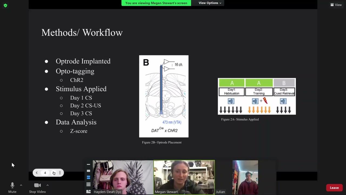The image size is (346, 195).
Task: Click the 'You are viewing Megan Stewart's screen' banner
Action: [156, 3]
